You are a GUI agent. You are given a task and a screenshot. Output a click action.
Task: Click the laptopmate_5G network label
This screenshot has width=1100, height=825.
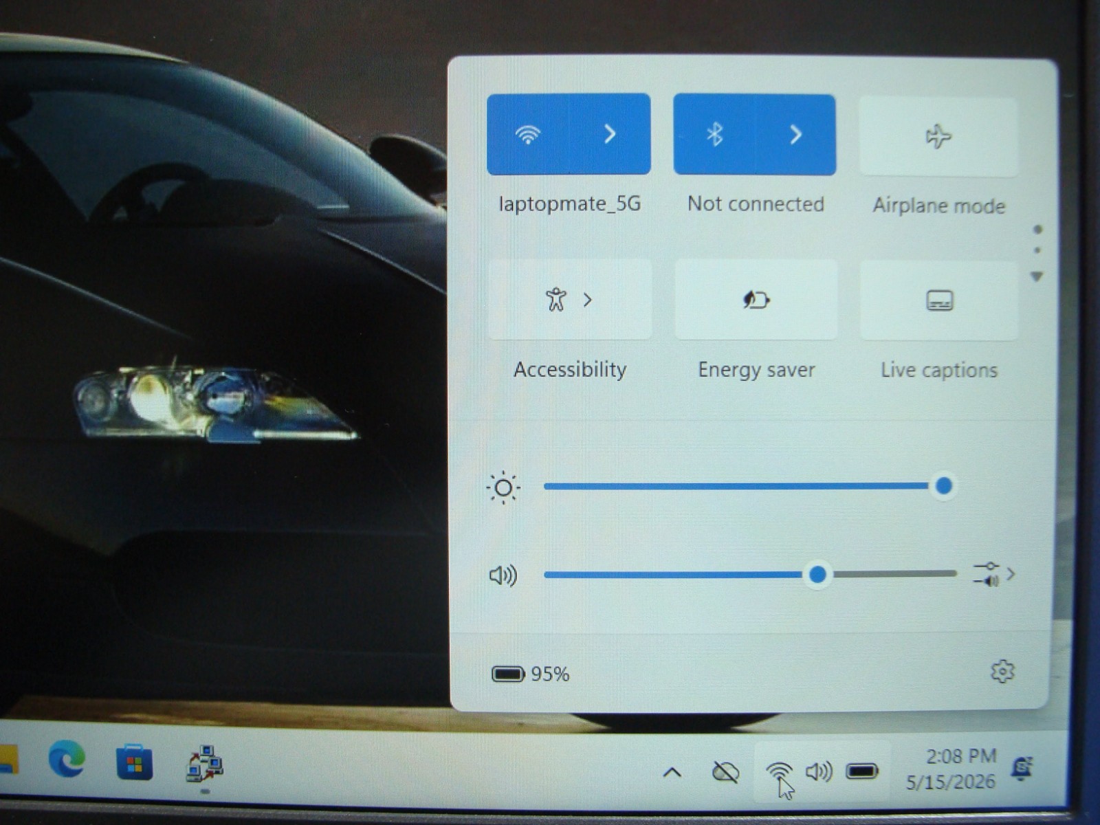(x=569, y=204)
